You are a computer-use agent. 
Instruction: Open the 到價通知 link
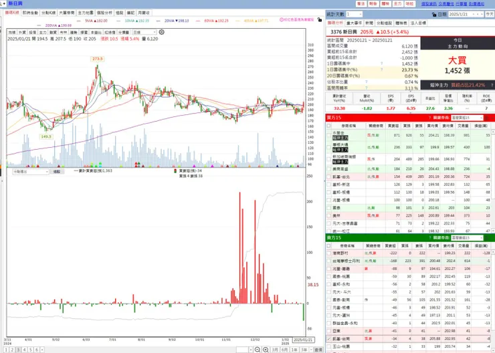tap(476, 4)
